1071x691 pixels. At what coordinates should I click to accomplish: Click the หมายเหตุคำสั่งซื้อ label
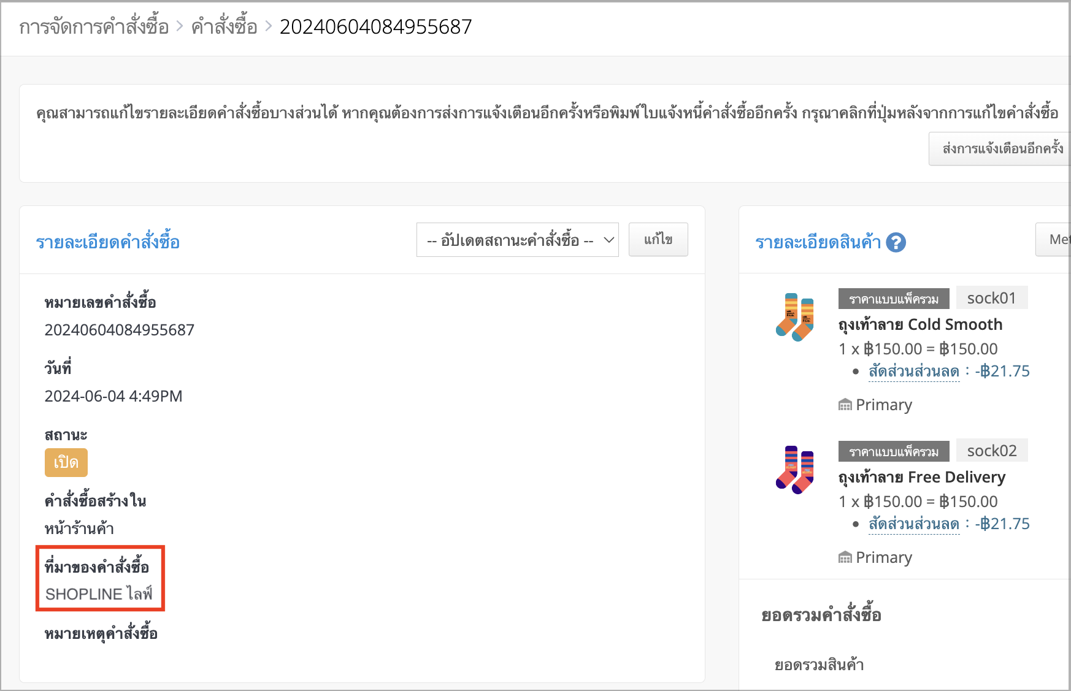[101, 633]
